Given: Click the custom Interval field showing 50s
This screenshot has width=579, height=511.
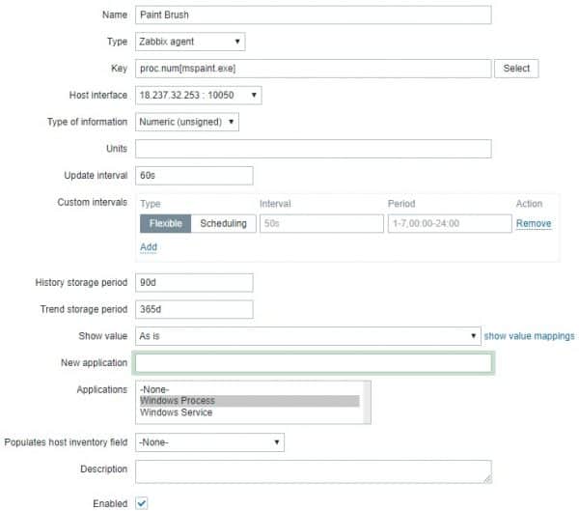Looking at the screenshot, I should point(321,223).
